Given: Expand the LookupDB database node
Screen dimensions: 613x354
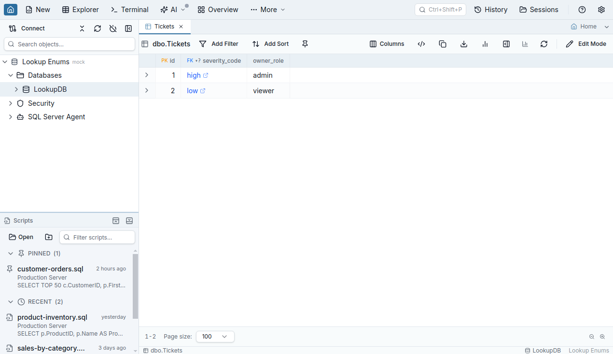Looking at the screenshot, I should coord(16,89).
